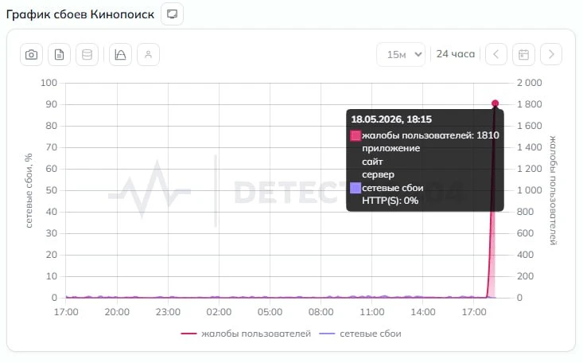Image resolution: width=583 pixels, height=363 pixels.
Task: Toggle the сетевые сбои legend series
Action: coord(360,334)
